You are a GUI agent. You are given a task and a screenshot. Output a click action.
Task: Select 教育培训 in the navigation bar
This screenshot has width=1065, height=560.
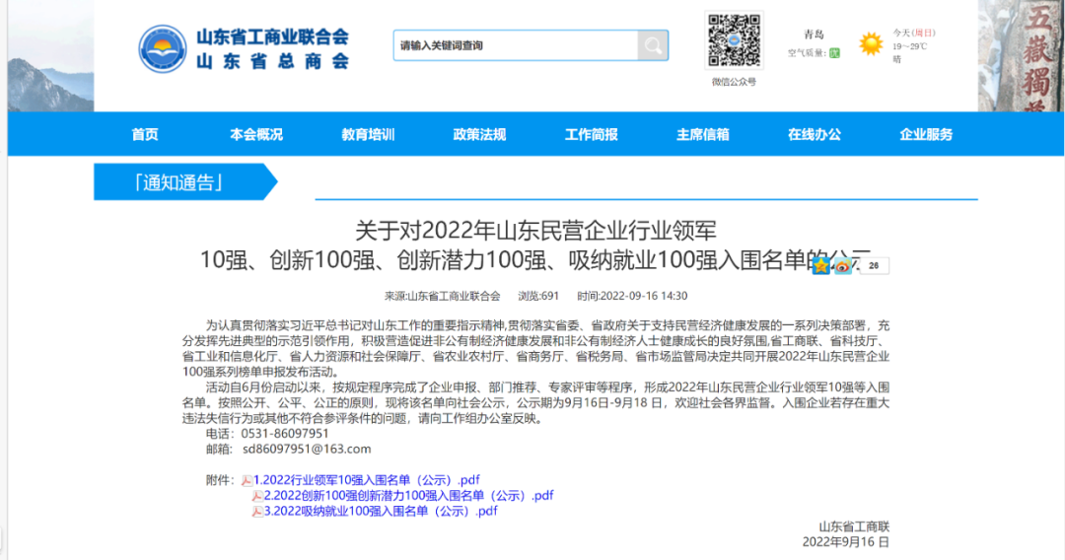coord(368,135)
